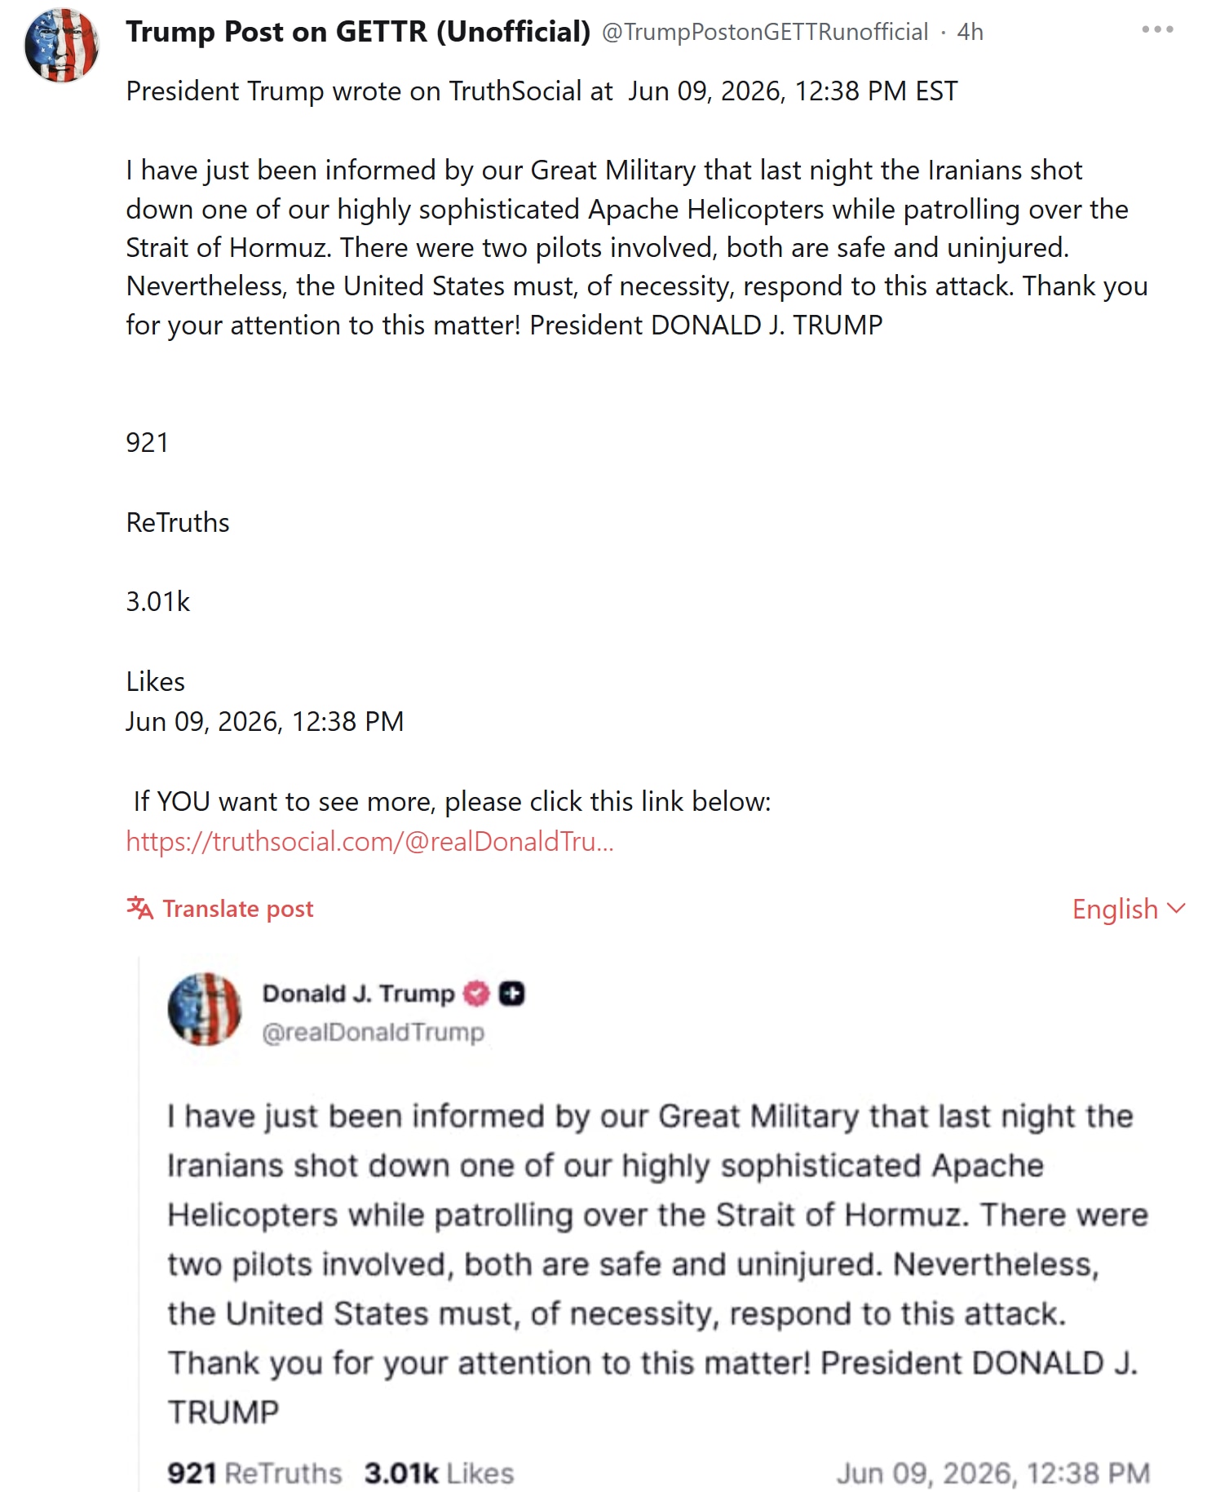Open the truthsocial.com/@realDonaldTru... link

pyautogui.click(x=369, y=841)
